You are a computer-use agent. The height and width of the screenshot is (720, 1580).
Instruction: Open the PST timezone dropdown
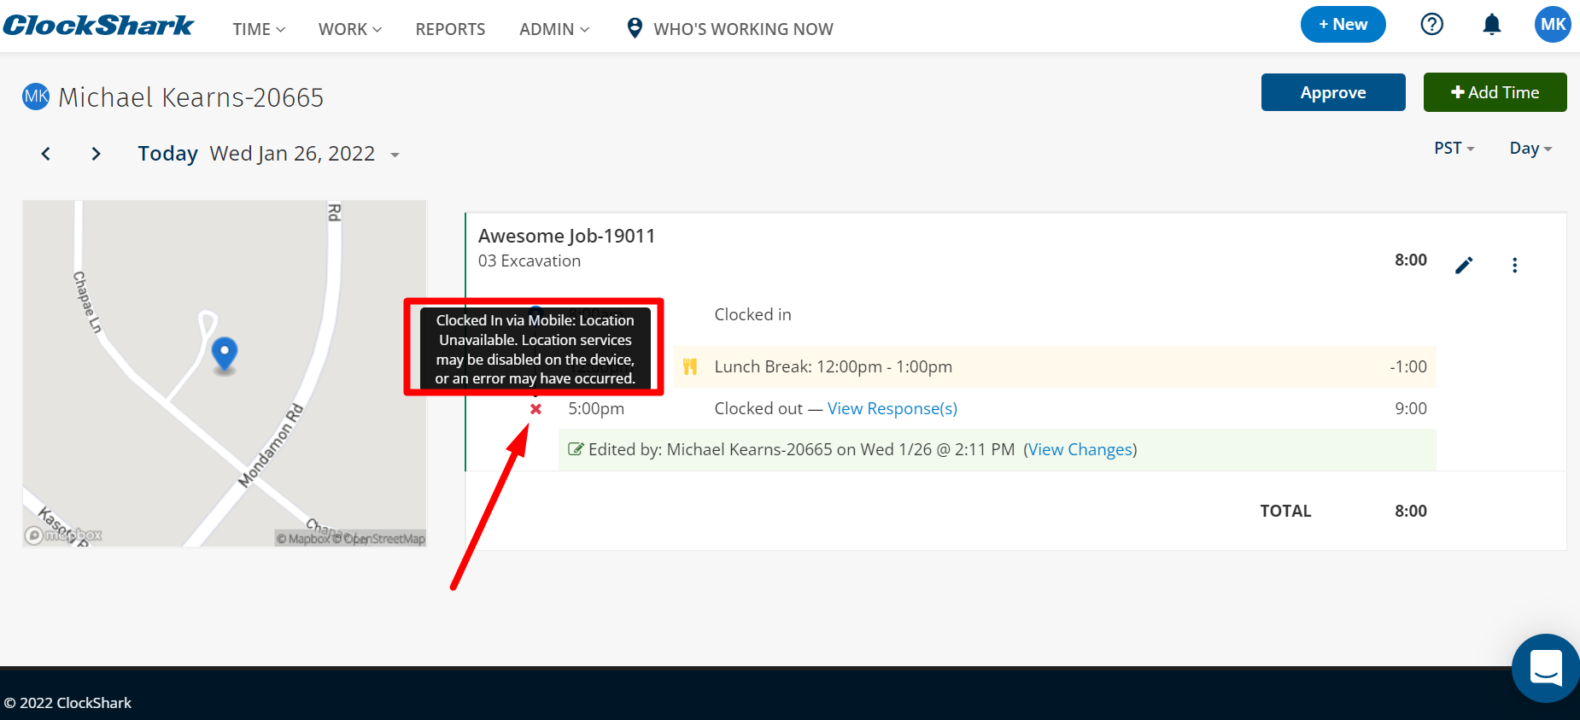[x=1454, y=149]
